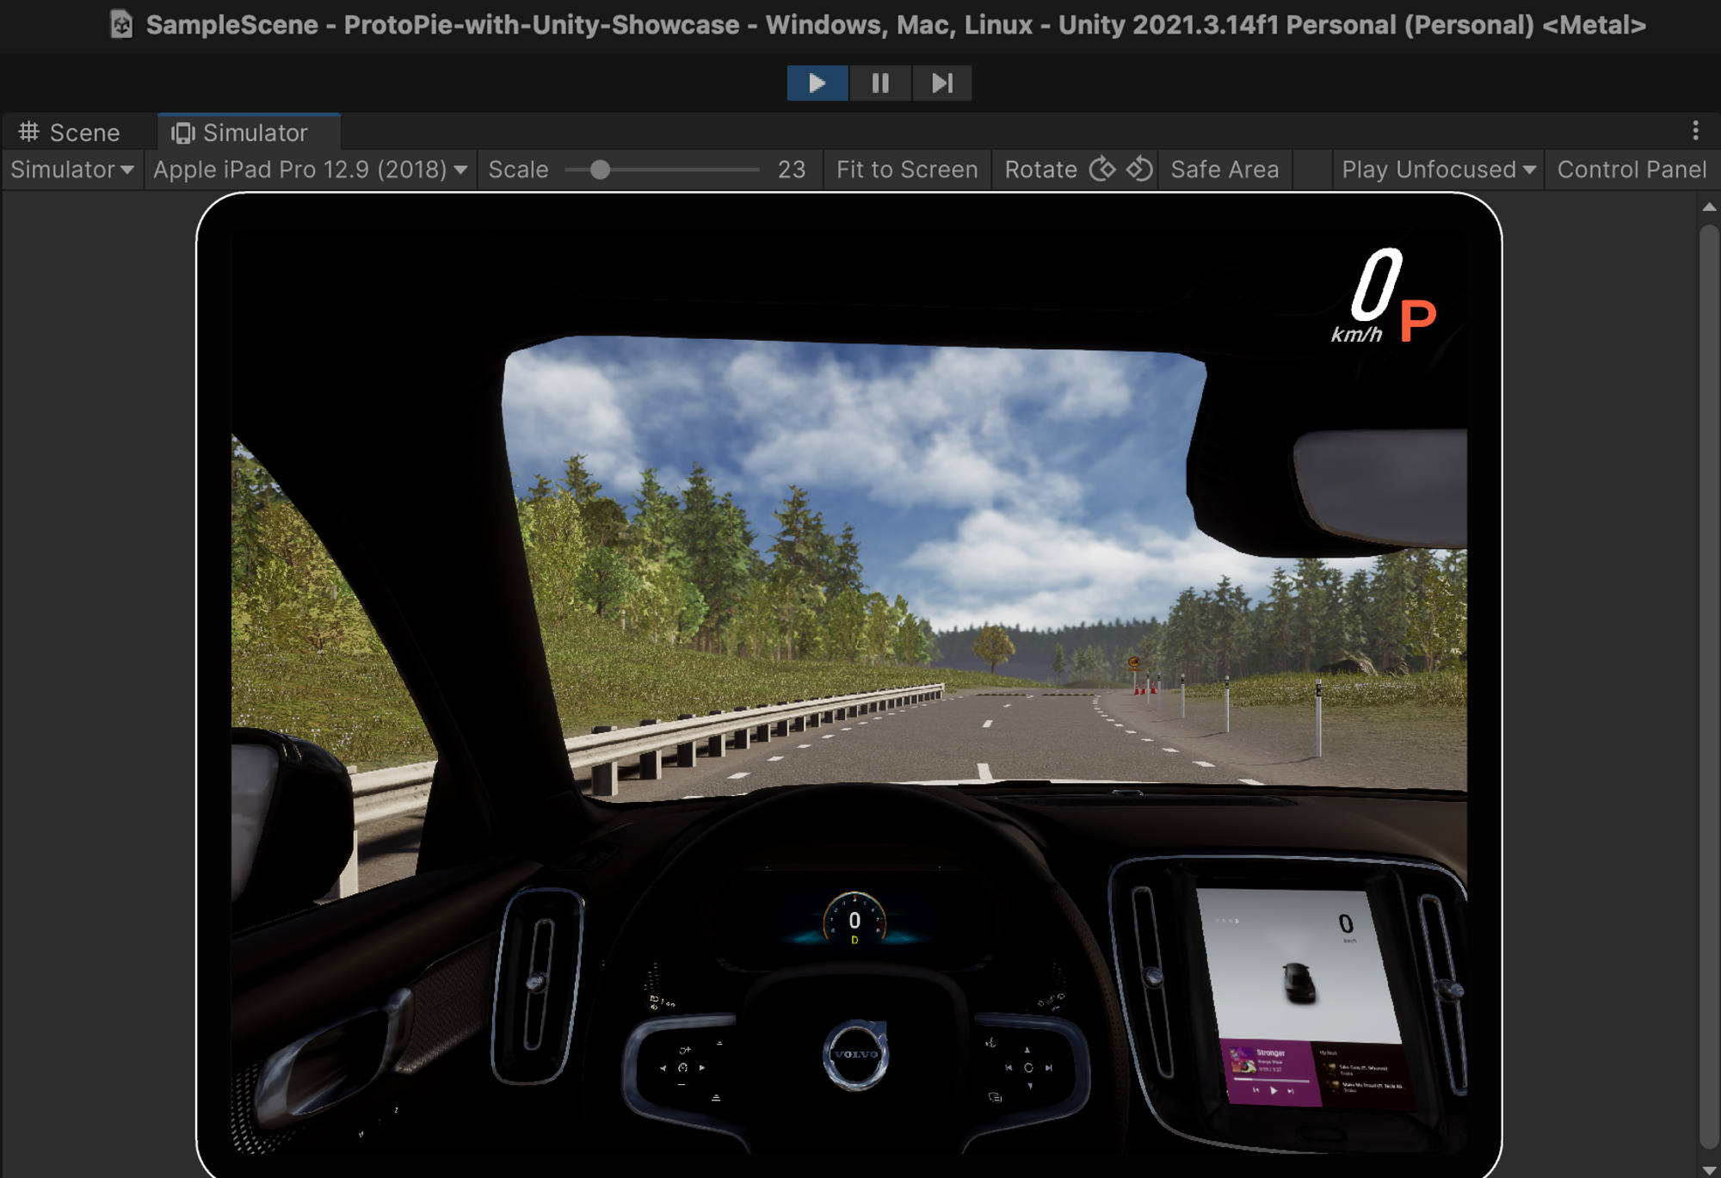Image resolution: width=1721 pixels, height=1178 pixels.
Task: Click the vertical scrollbar down arrow
Action: 1709,1170
